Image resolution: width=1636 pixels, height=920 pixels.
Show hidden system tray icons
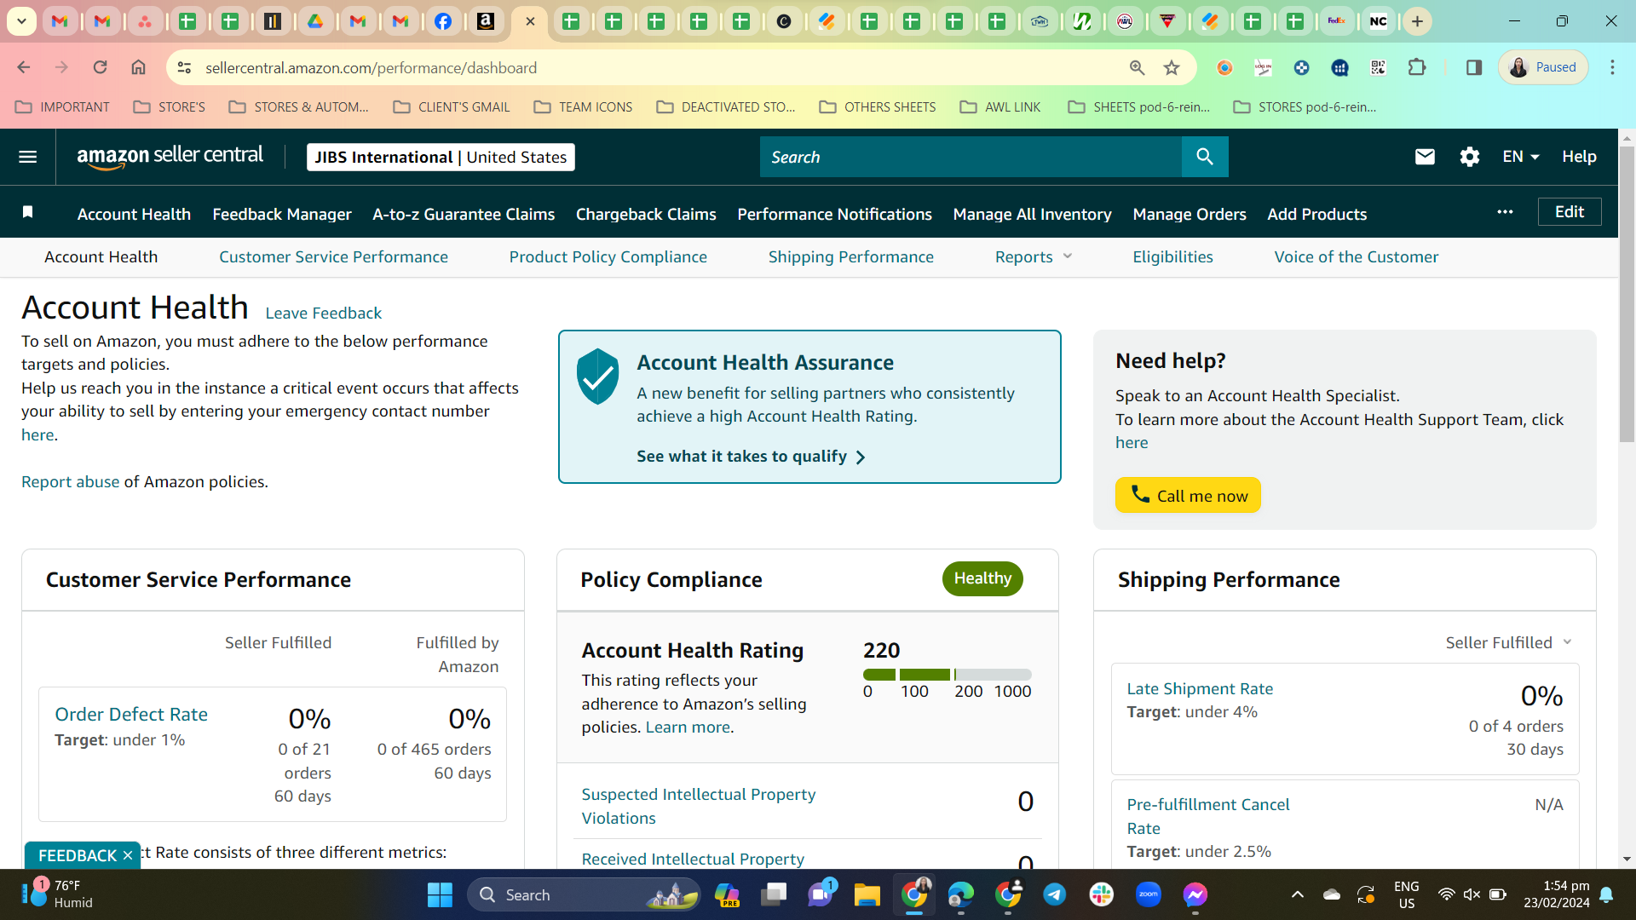point(1297,894)
